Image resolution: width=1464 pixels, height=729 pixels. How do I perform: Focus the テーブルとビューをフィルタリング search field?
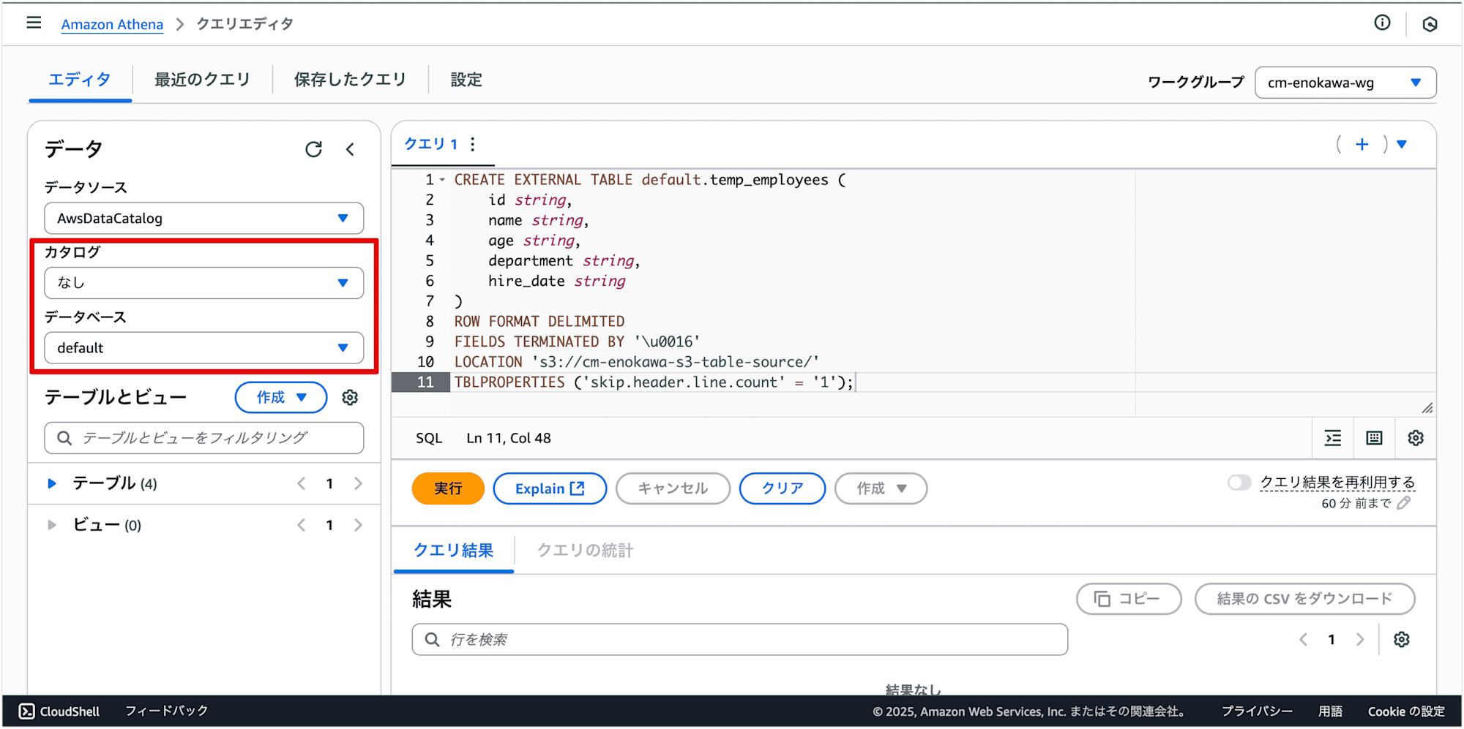(204, 438)
